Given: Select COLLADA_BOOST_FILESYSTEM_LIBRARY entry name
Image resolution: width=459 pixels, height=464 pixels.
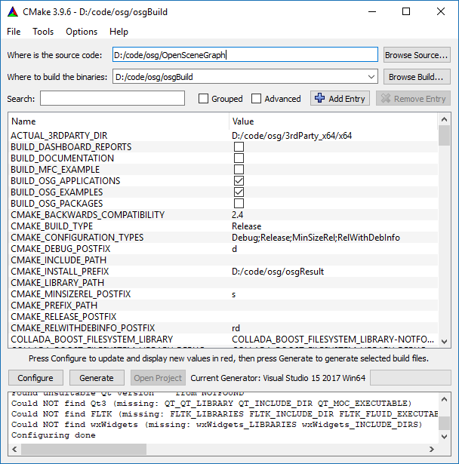Looking at the screenshot, I should tap(92, 339).
